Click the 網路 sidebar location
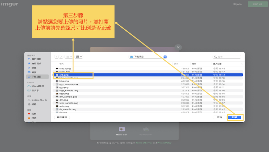 (x=34, y=104)
